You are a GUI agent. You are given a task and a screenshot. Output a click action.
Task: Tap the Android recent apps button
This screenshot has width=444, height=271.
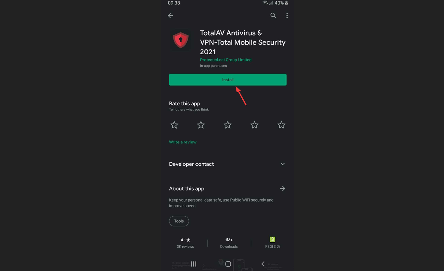[x=194, y=264]
